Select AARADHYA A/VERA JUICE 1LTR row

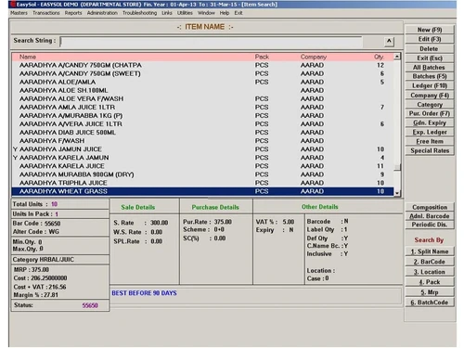point(202,123)
